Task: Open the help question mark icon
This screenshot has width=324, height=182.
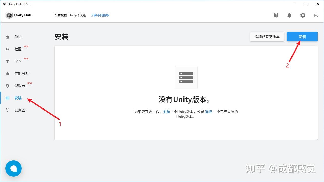Action: [276, 15]
